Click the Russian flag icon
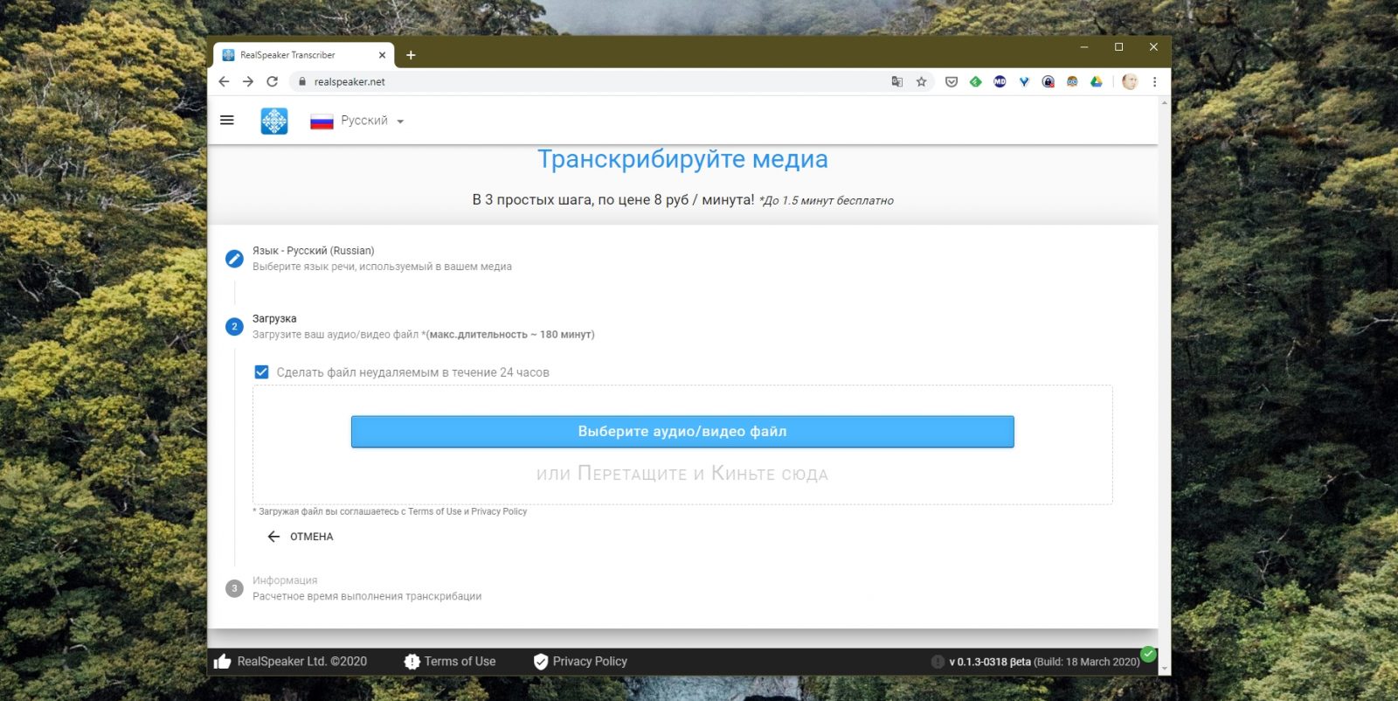 tap(322, 121)
